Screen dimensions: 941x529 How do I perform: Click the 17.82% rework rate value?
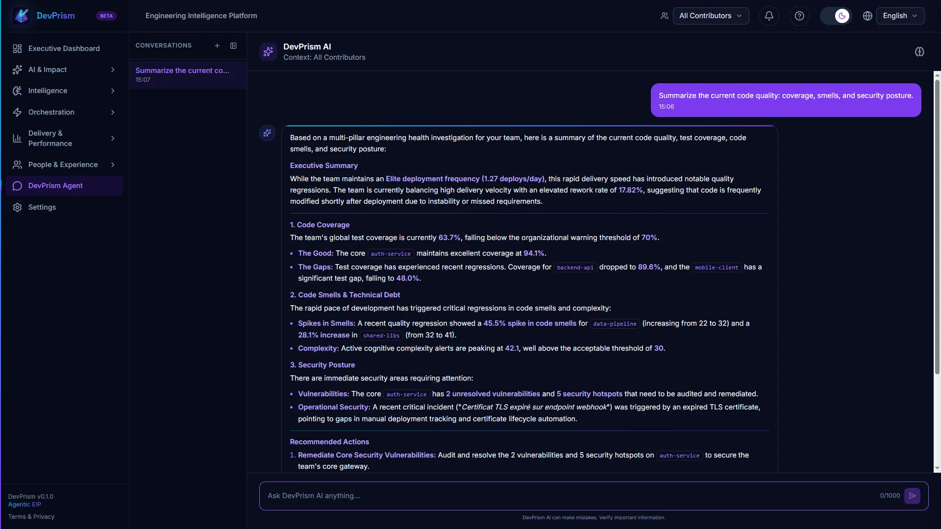[630, 190]
